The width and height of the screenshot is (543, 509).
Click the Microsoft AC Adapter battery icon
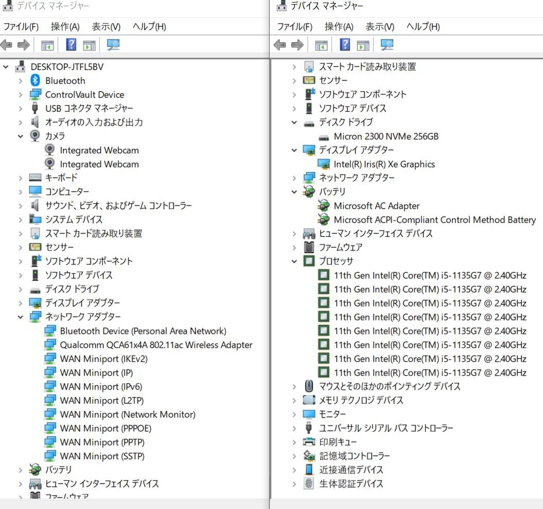click(323, 205)
